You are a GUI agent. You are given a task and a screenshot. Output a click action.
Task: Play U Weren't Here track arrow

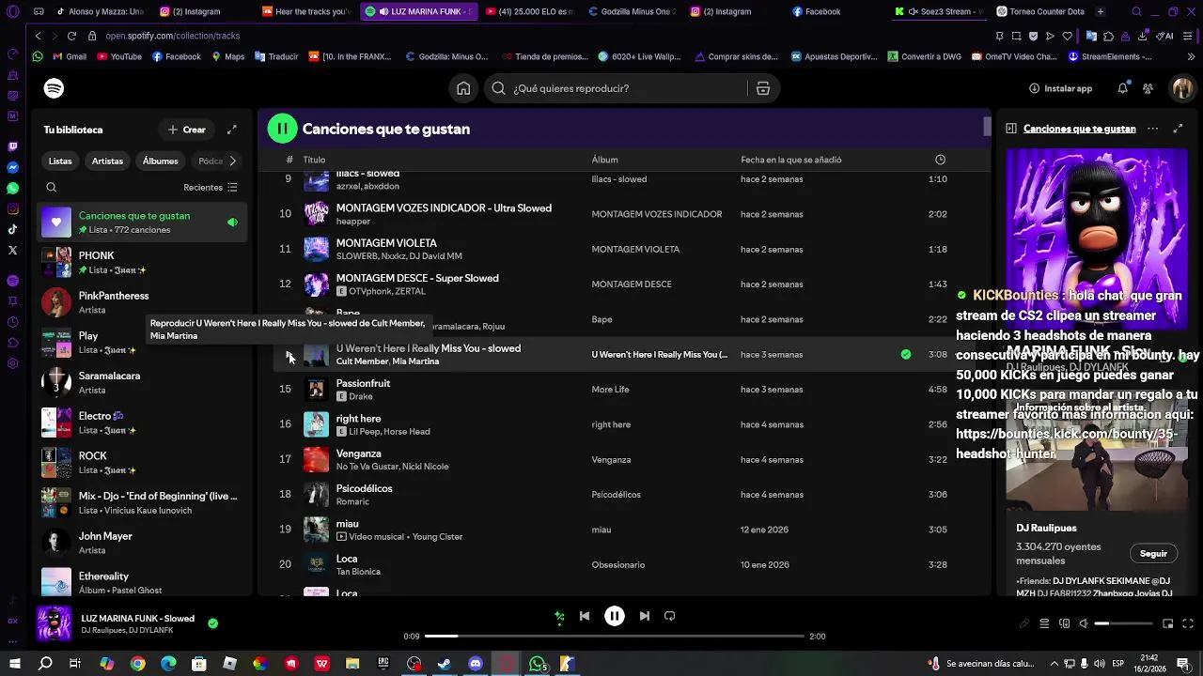pyautogui.click(x=289, y=355)
